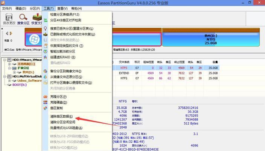Click the HD1 hard disk icon in tree
The height and width of the screenshot is (151, 265).
pos(9,76)
